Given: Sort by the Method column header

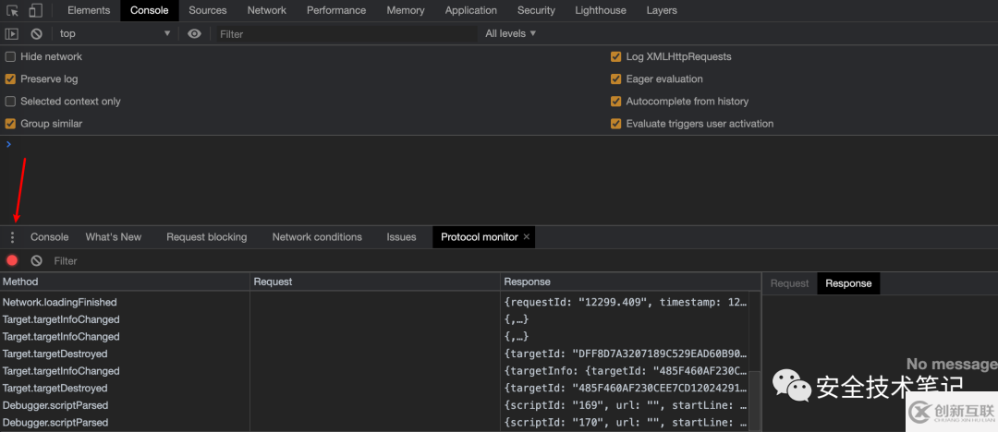Looking at the screenshot, I should (x=125, y=282).
